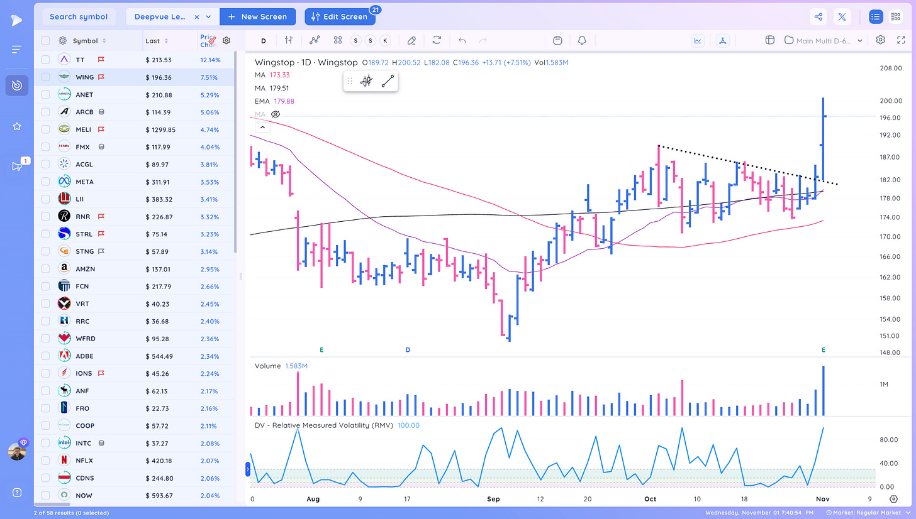
Task: Enter fullscreen chart mode
Action: pyautogui.click(x=900, y=40)
